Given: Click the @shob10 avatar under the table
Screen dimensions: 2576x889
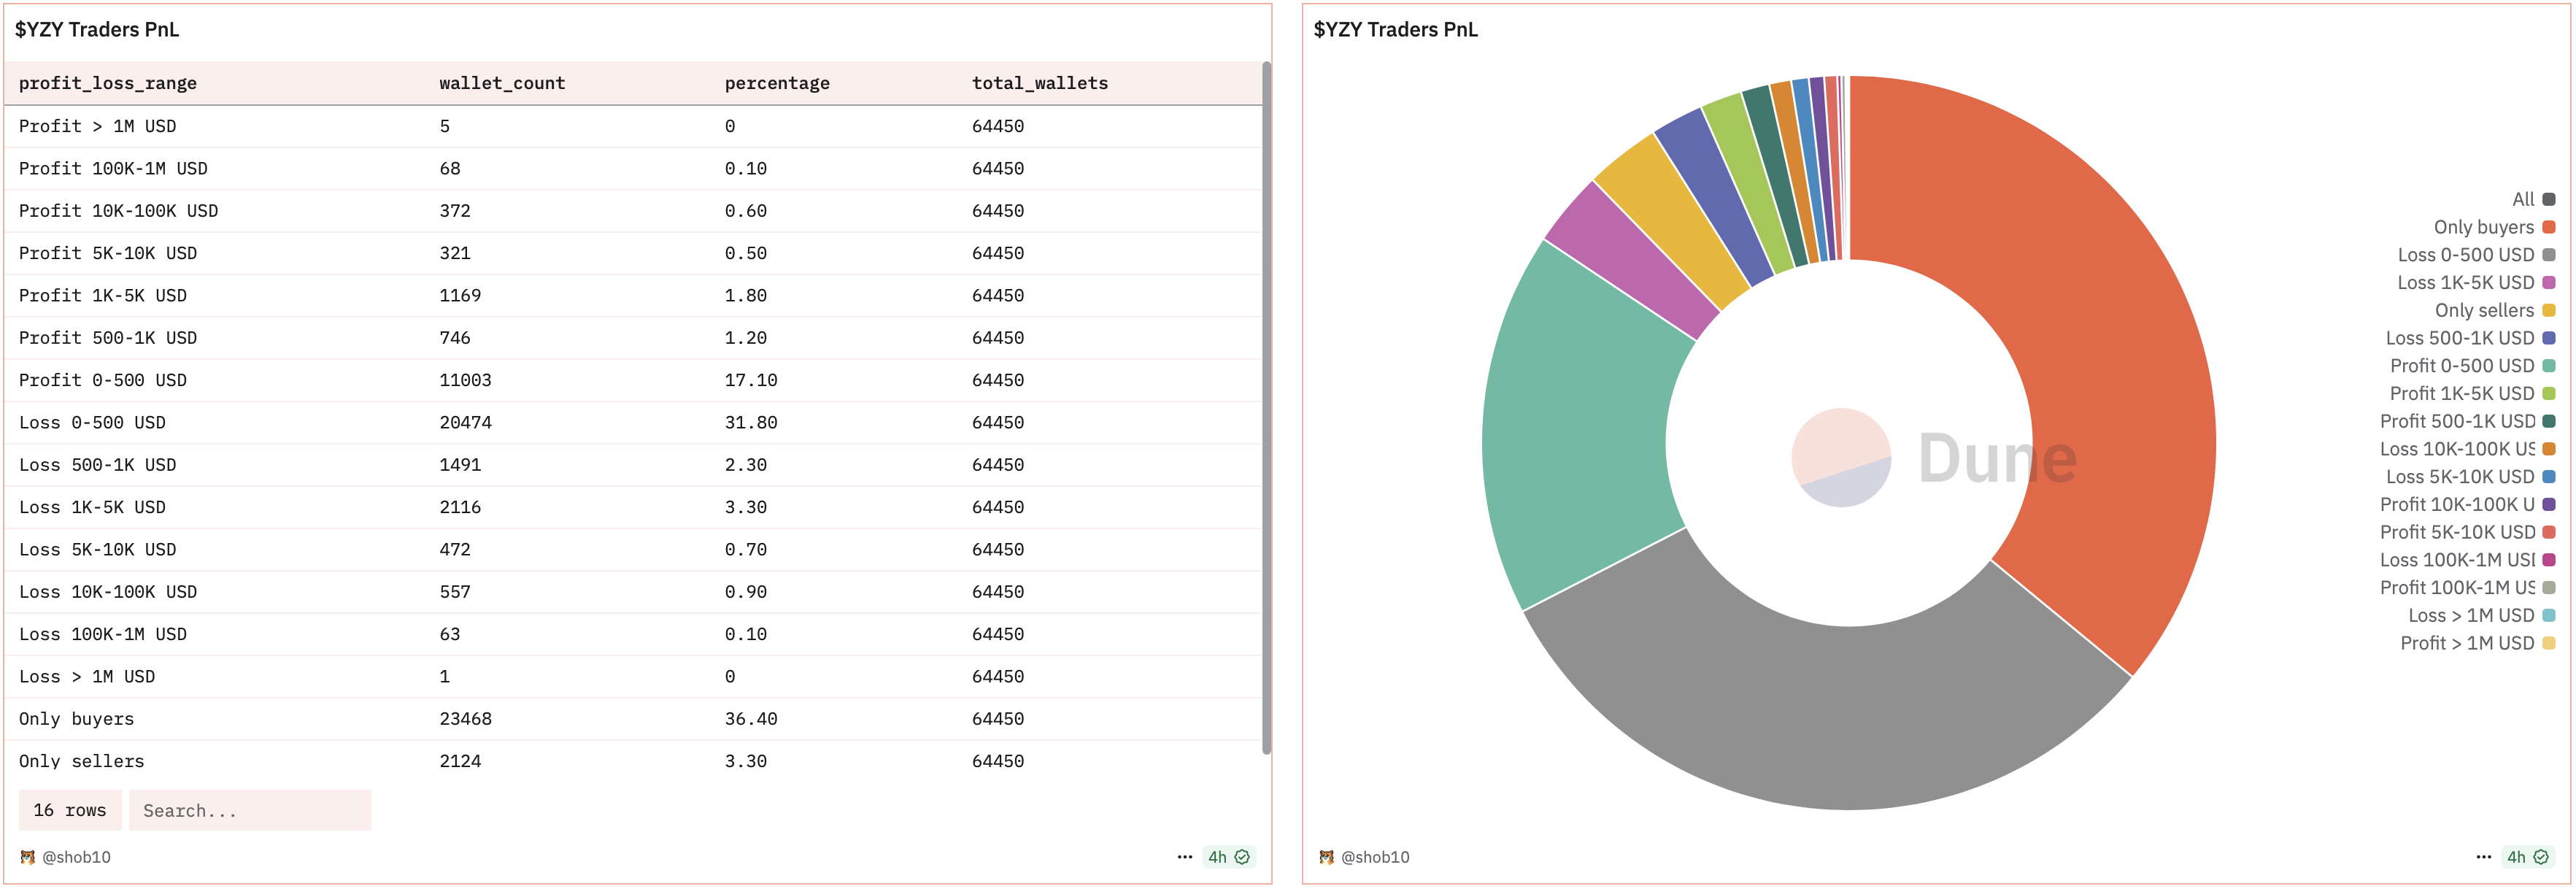Looking at the screenshot, I should (27, 857).
